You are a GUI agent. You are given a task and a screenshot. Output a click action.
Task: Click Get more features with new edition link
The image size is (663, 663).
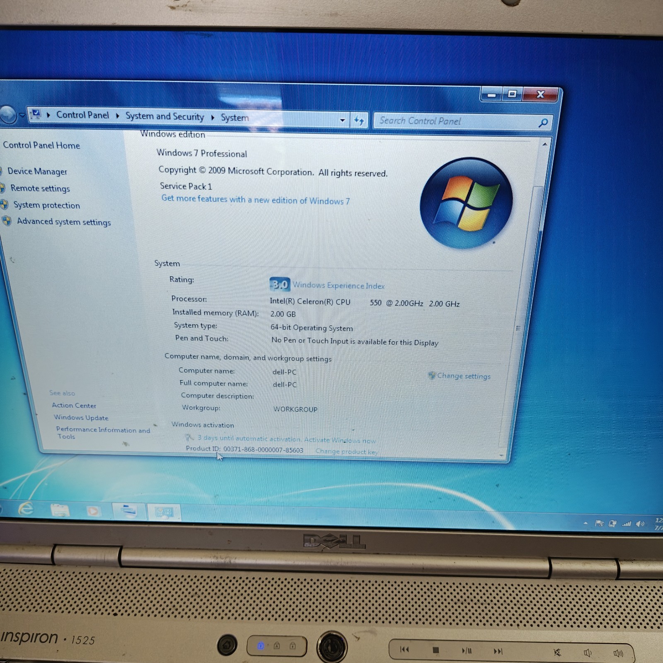click(256, 200)
